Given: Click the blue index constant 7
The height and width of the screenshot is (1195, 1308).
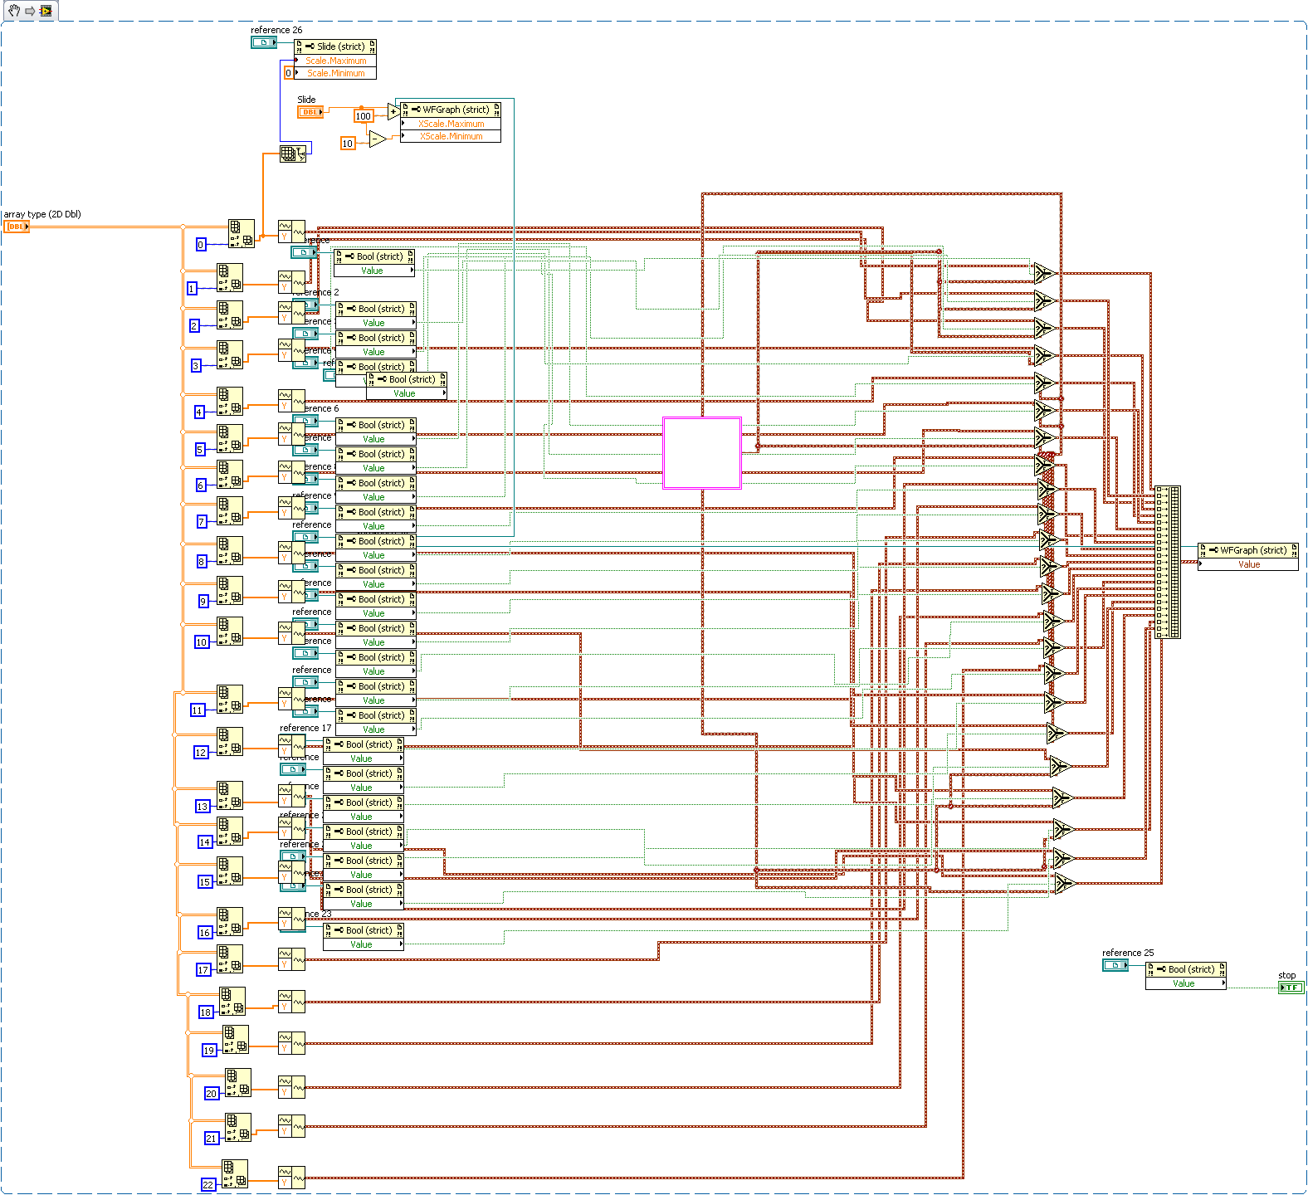Looking at the screenshot, I should pos(202,522).
